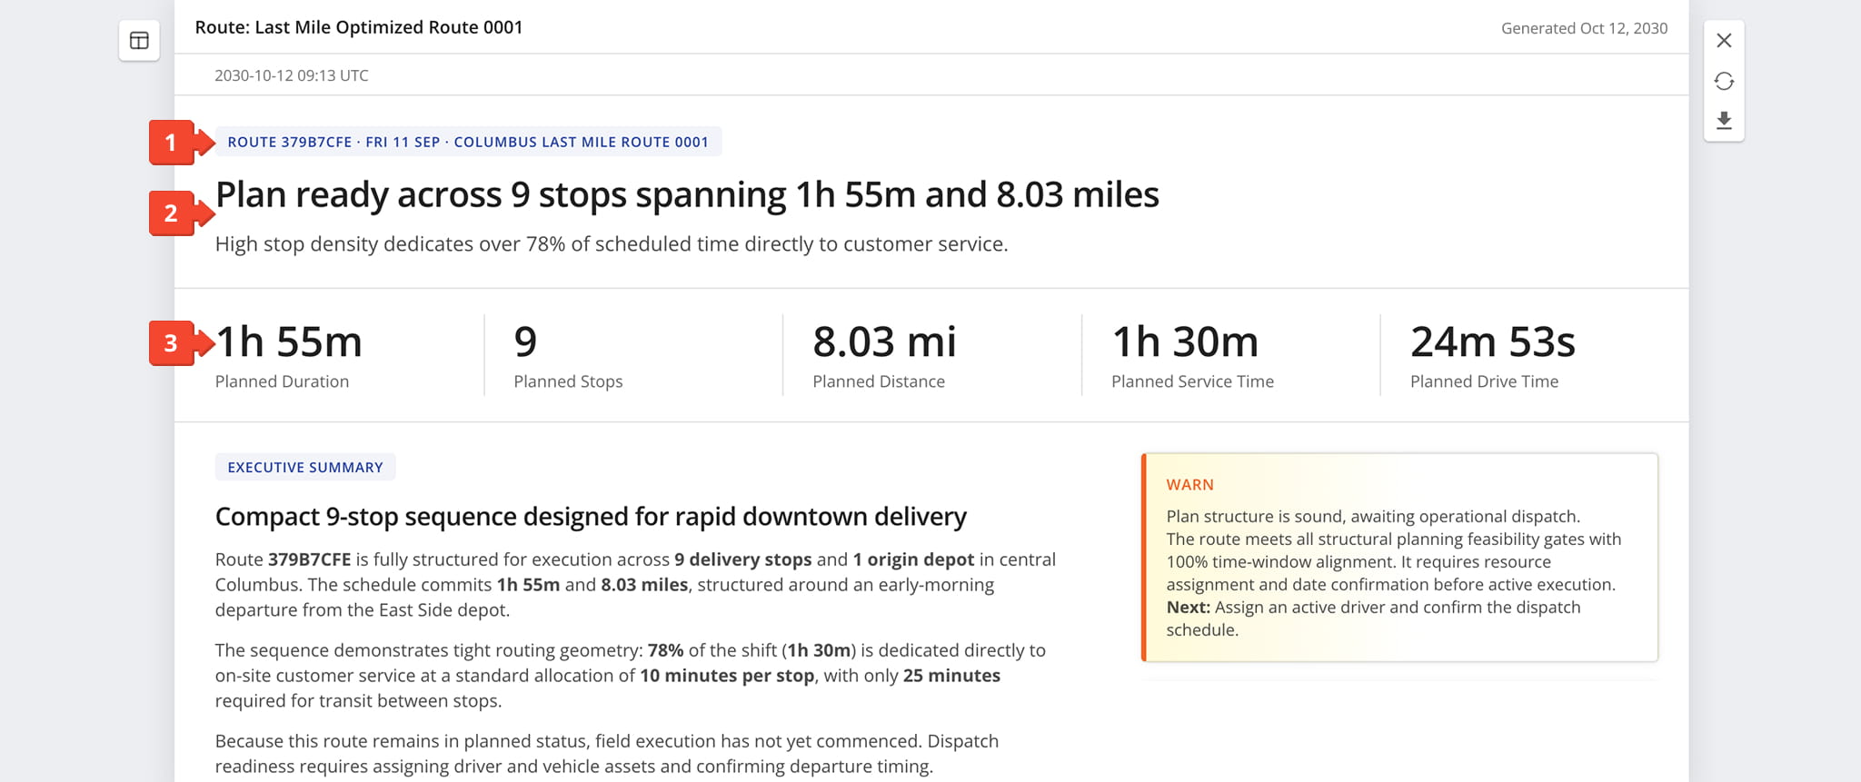Download the route report
1861x782 pixels.
(1724, 121)
